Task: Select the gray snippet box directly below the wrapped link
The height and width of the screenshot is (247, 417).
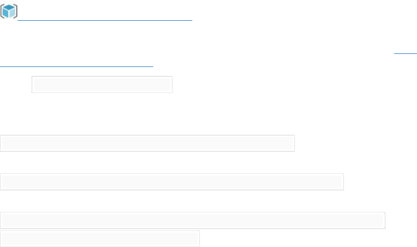Action: (x=102, y=84)
